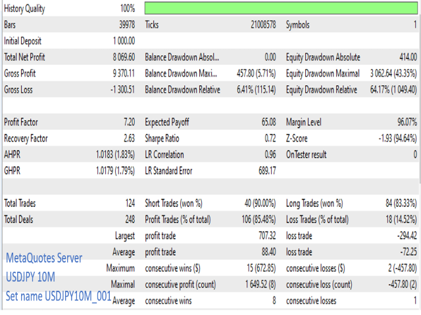Select consecutive wins ($) value 15 (672.85)

coord(261,268)
